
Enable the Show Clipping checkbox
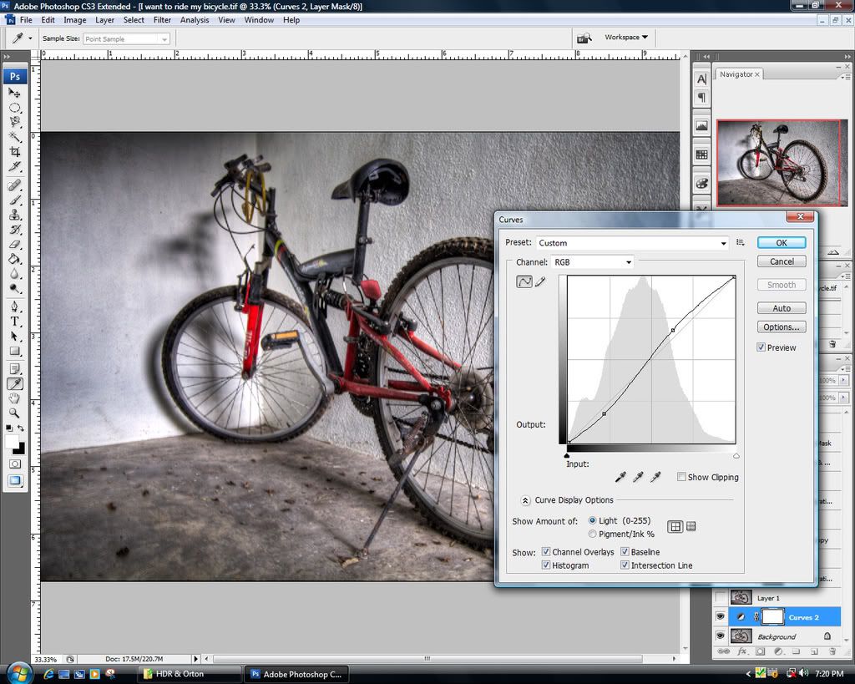[x=681, y=477]
